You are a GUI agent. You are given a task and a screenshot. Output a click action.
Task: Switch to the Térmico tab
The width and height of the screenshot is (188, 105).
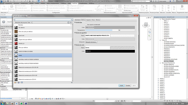pyautogui.click(x=98, y=20)
